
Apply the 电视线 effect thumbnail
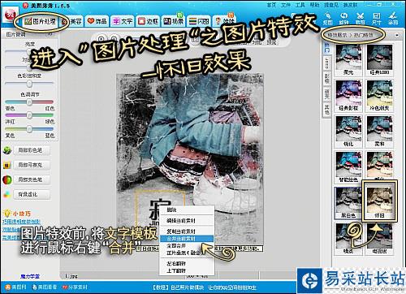tap(379, 239)
